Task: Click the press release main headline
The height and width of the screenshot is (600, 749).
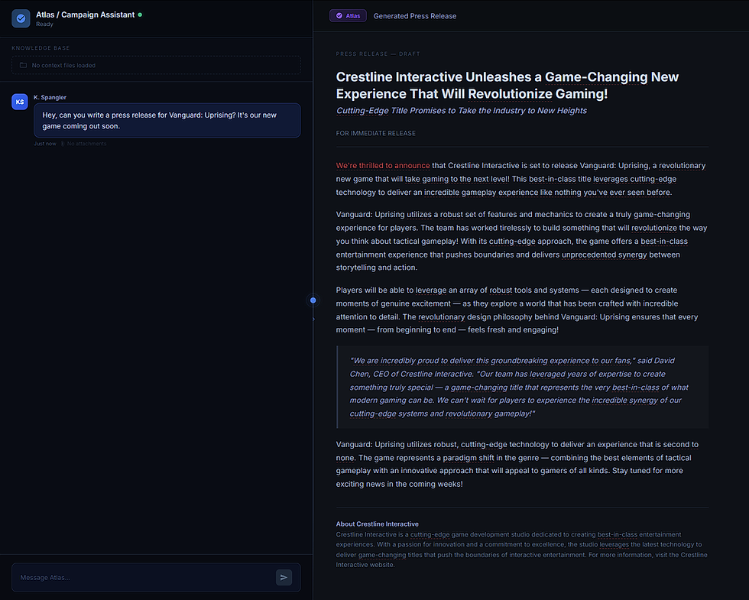Action: pos(507,85)
